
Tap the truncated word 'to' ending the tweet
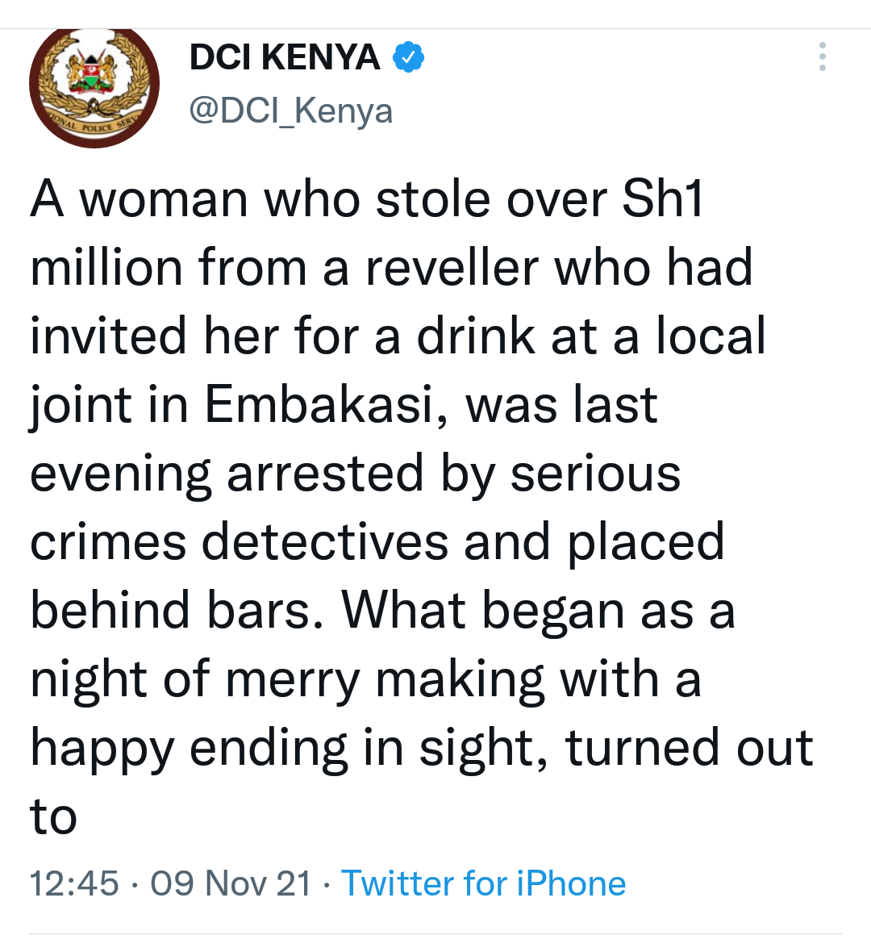53,816
